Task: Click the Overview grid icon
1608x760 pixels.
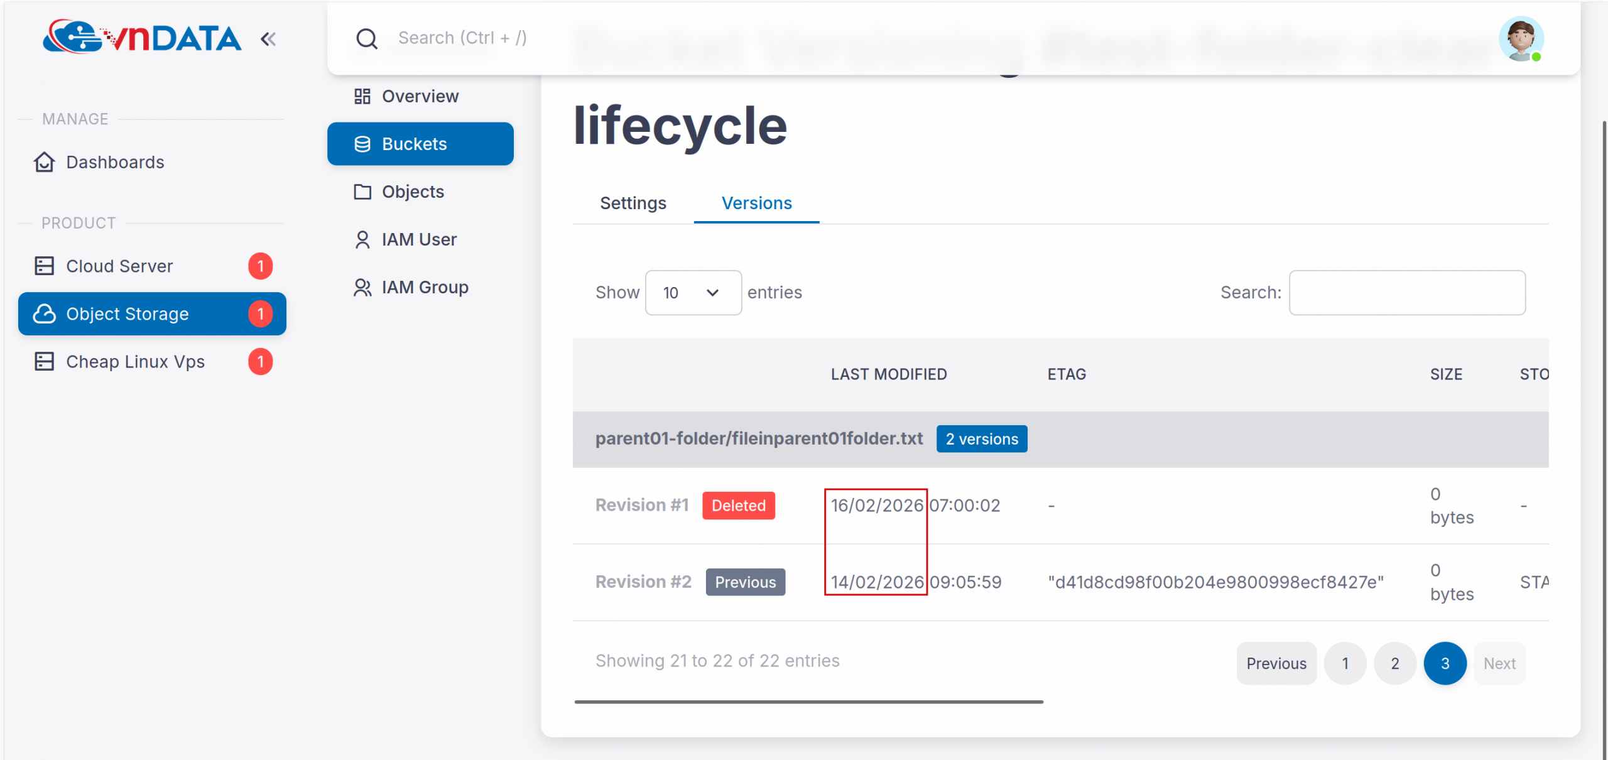Action: [x=362, y=96]
